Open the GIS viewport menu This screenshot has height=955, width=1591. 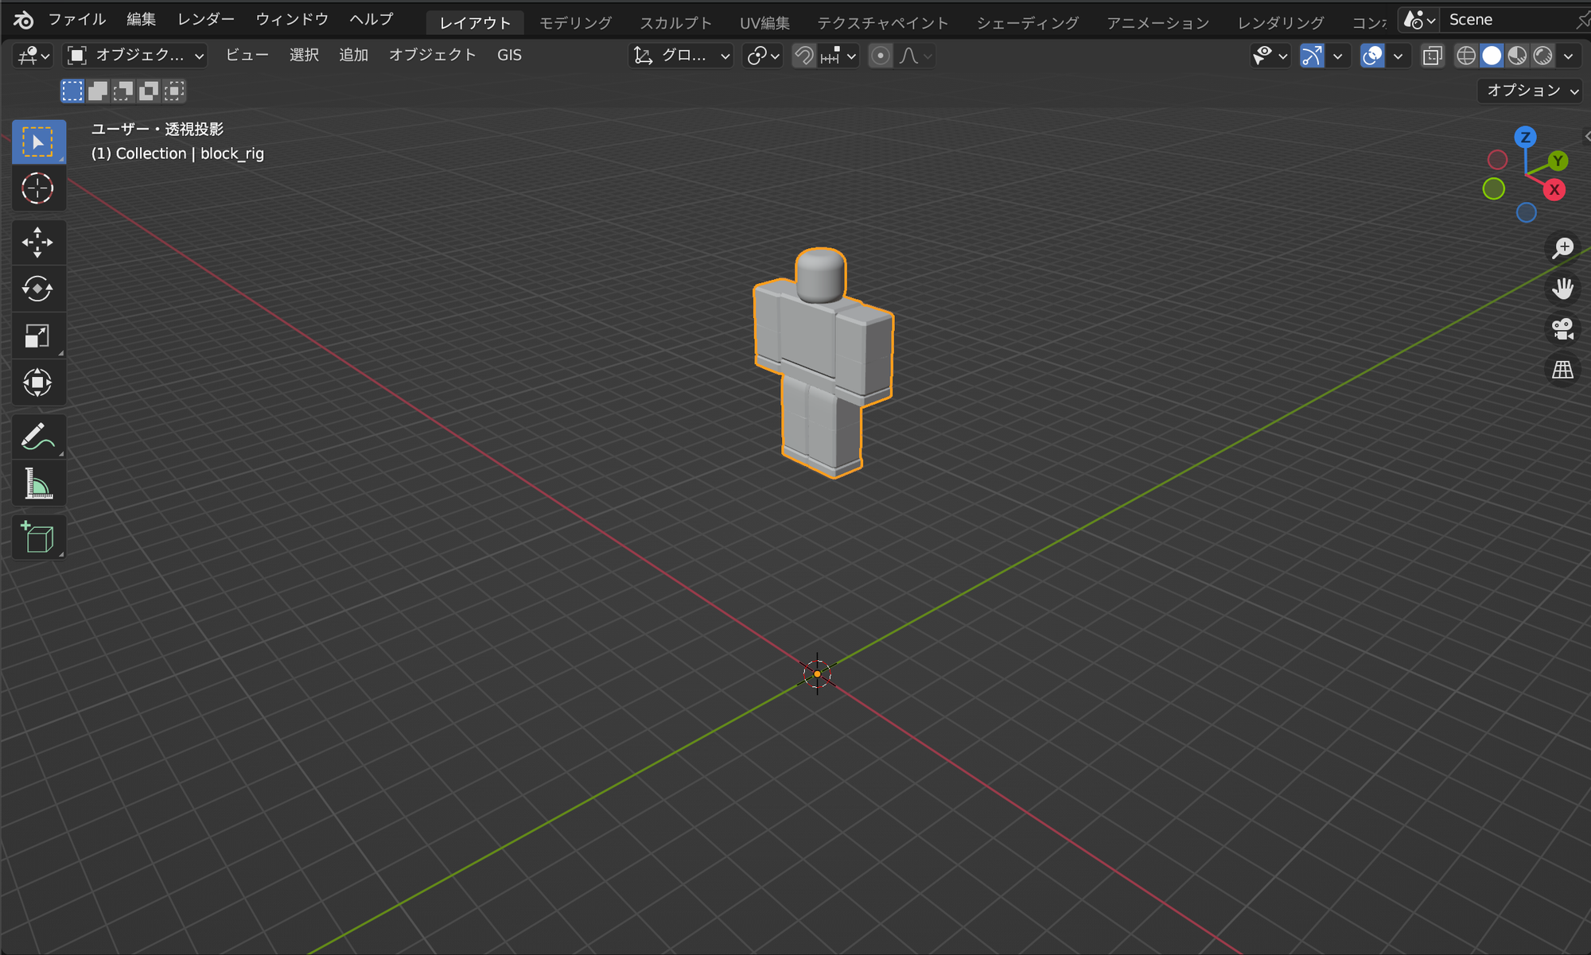pyautogui.click(x=509, y=56)
